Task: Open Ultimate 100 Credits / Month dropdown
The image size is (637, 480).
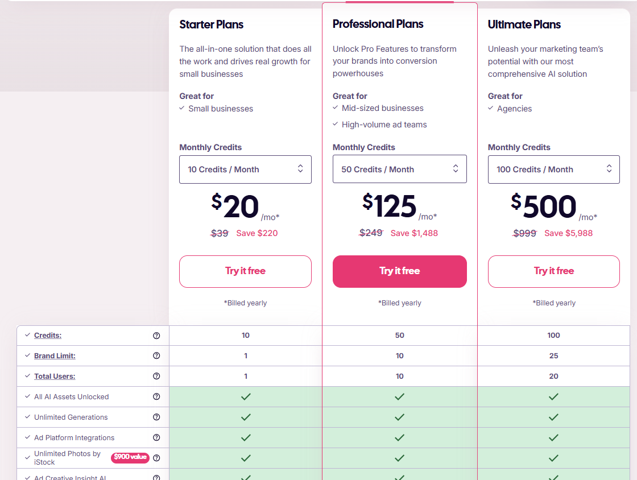Action: point(554,169)
